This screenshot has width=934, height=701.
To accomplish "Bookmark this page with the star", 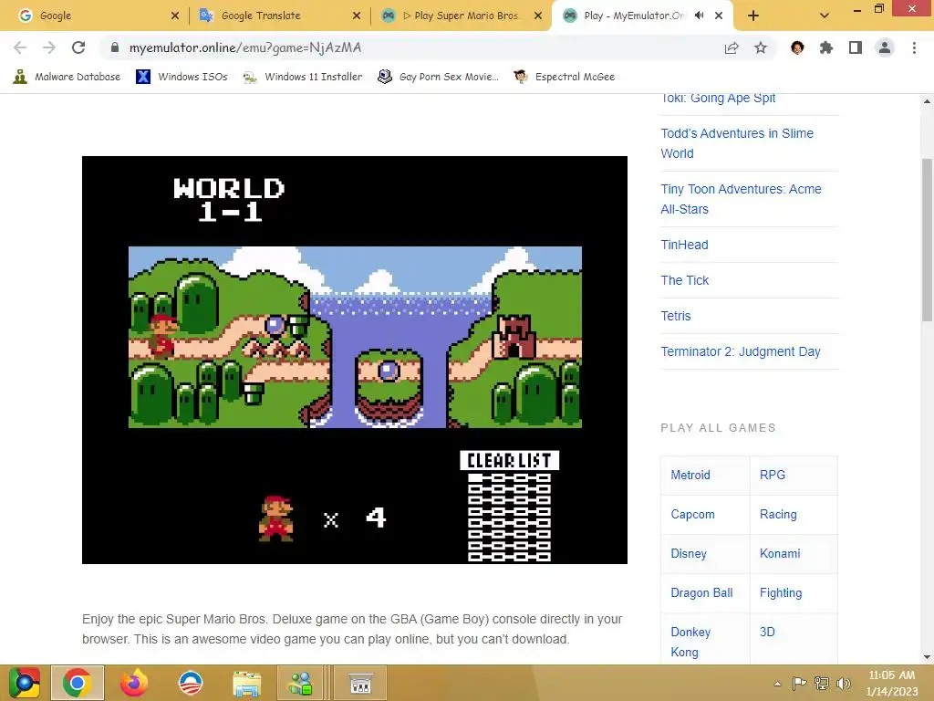I will pos(761,47).
